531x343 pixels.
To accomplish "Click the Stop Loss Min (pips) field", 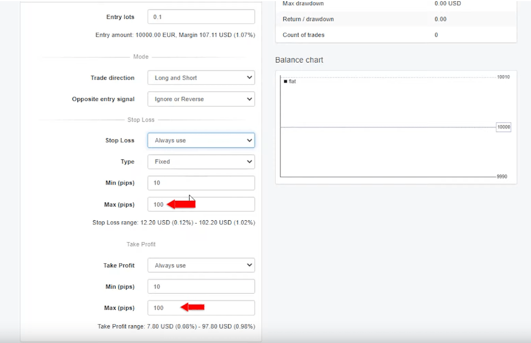I will [201, 183].
